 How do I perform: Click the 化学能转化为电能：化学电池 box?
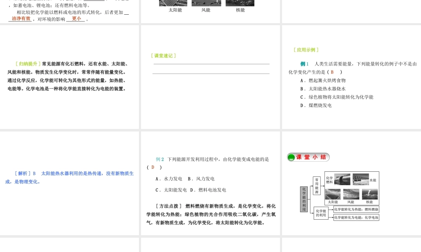click(356, 218)
